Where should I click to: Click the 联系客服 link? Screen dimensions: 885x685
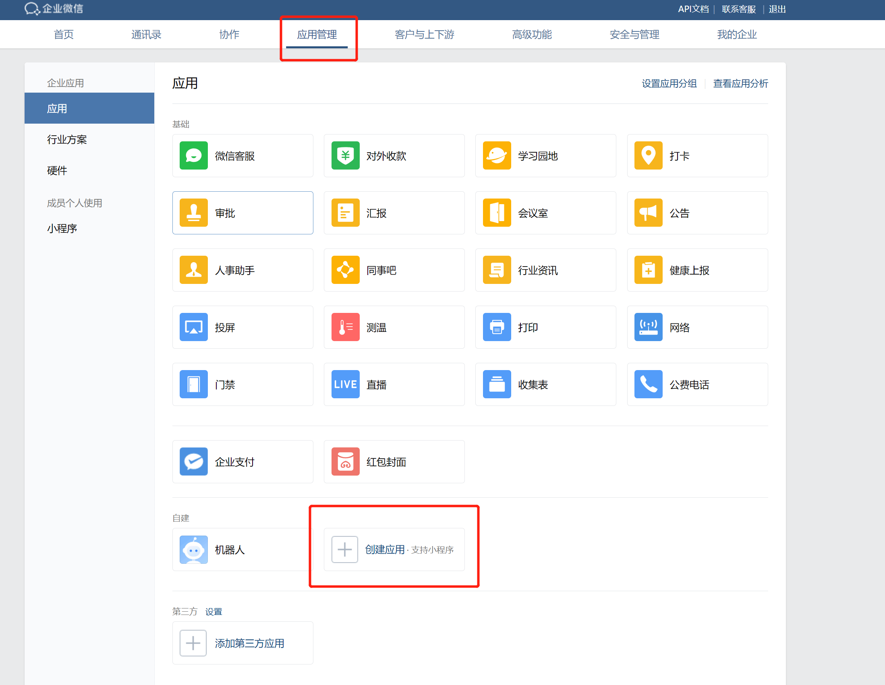point(738,9)
